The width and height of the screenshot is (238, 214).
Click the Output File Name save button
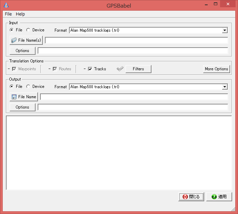[24, 97]
